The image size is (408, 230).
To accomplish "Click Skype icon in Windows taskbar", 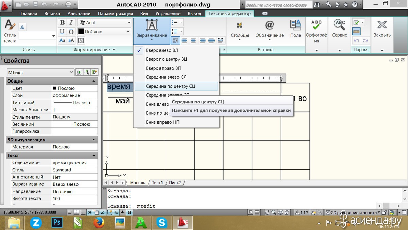I will [x=162, y=223].
